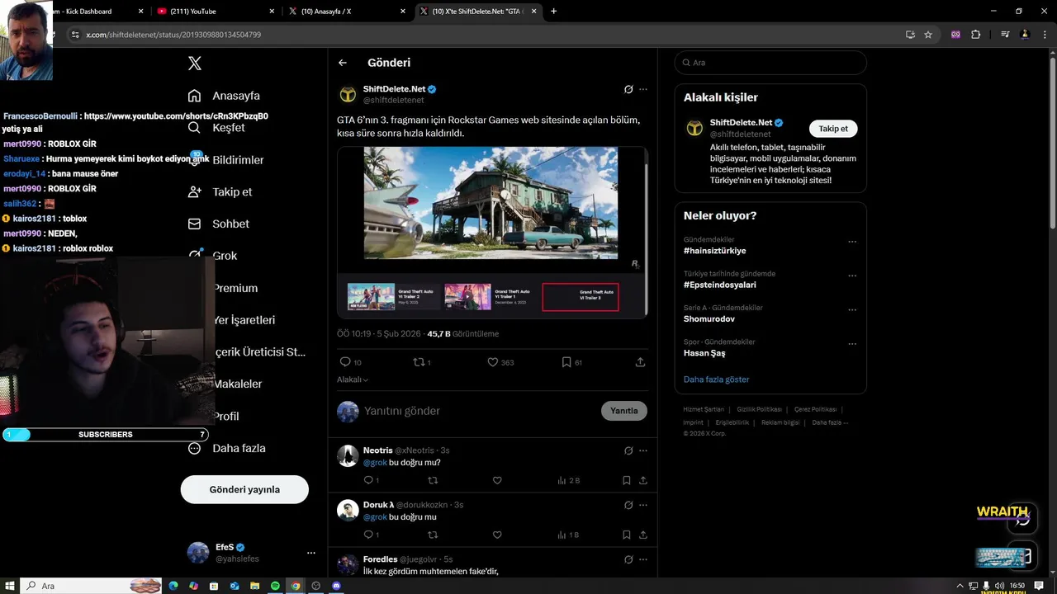Reply icon with 10 on main post
The width and height of the screenshot is (1057, 594).
click(350, 362)
